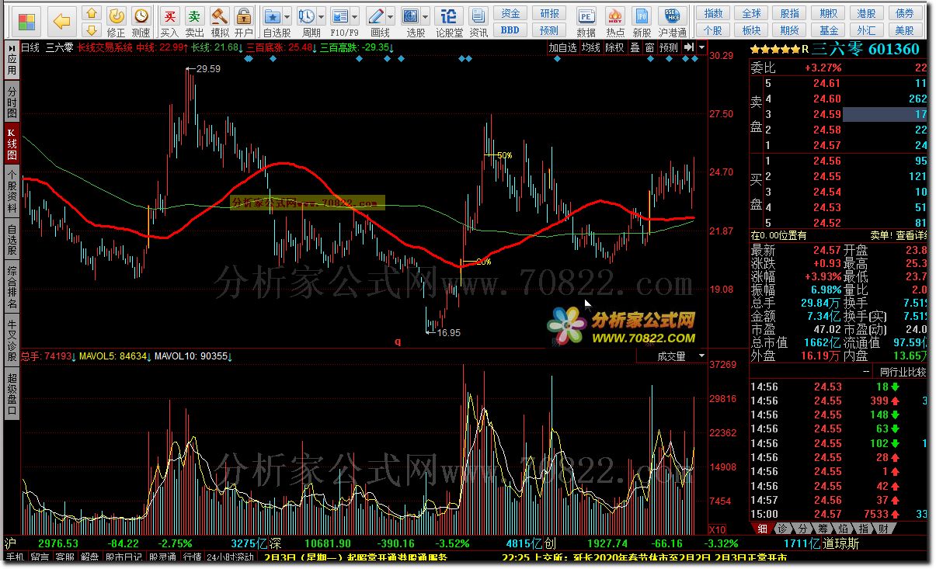
Task: Open the F10/F9 info icon
Action: coord(339,16)
